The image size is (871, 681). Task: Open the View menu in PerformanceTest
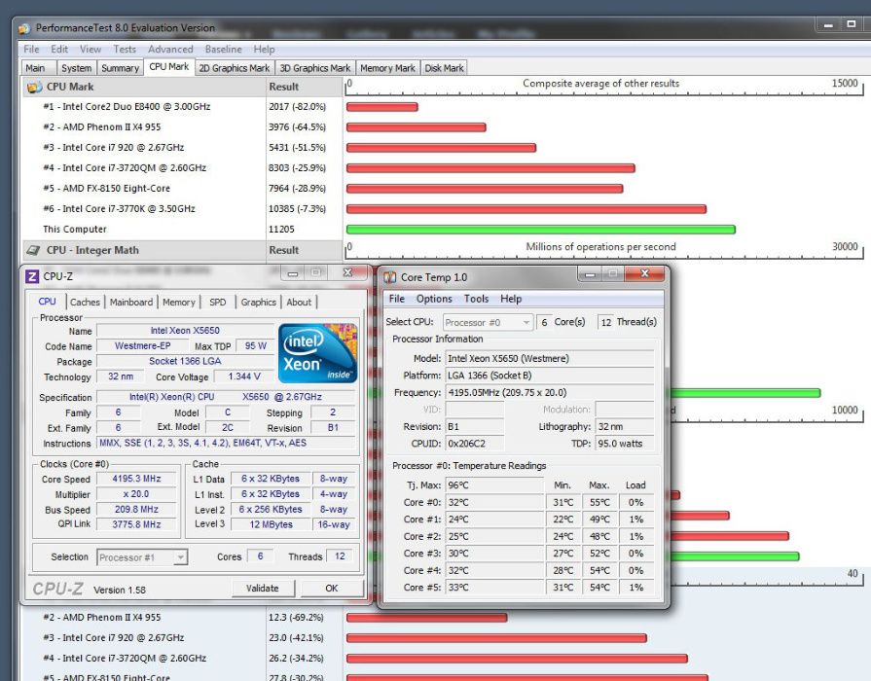(90, 49)
